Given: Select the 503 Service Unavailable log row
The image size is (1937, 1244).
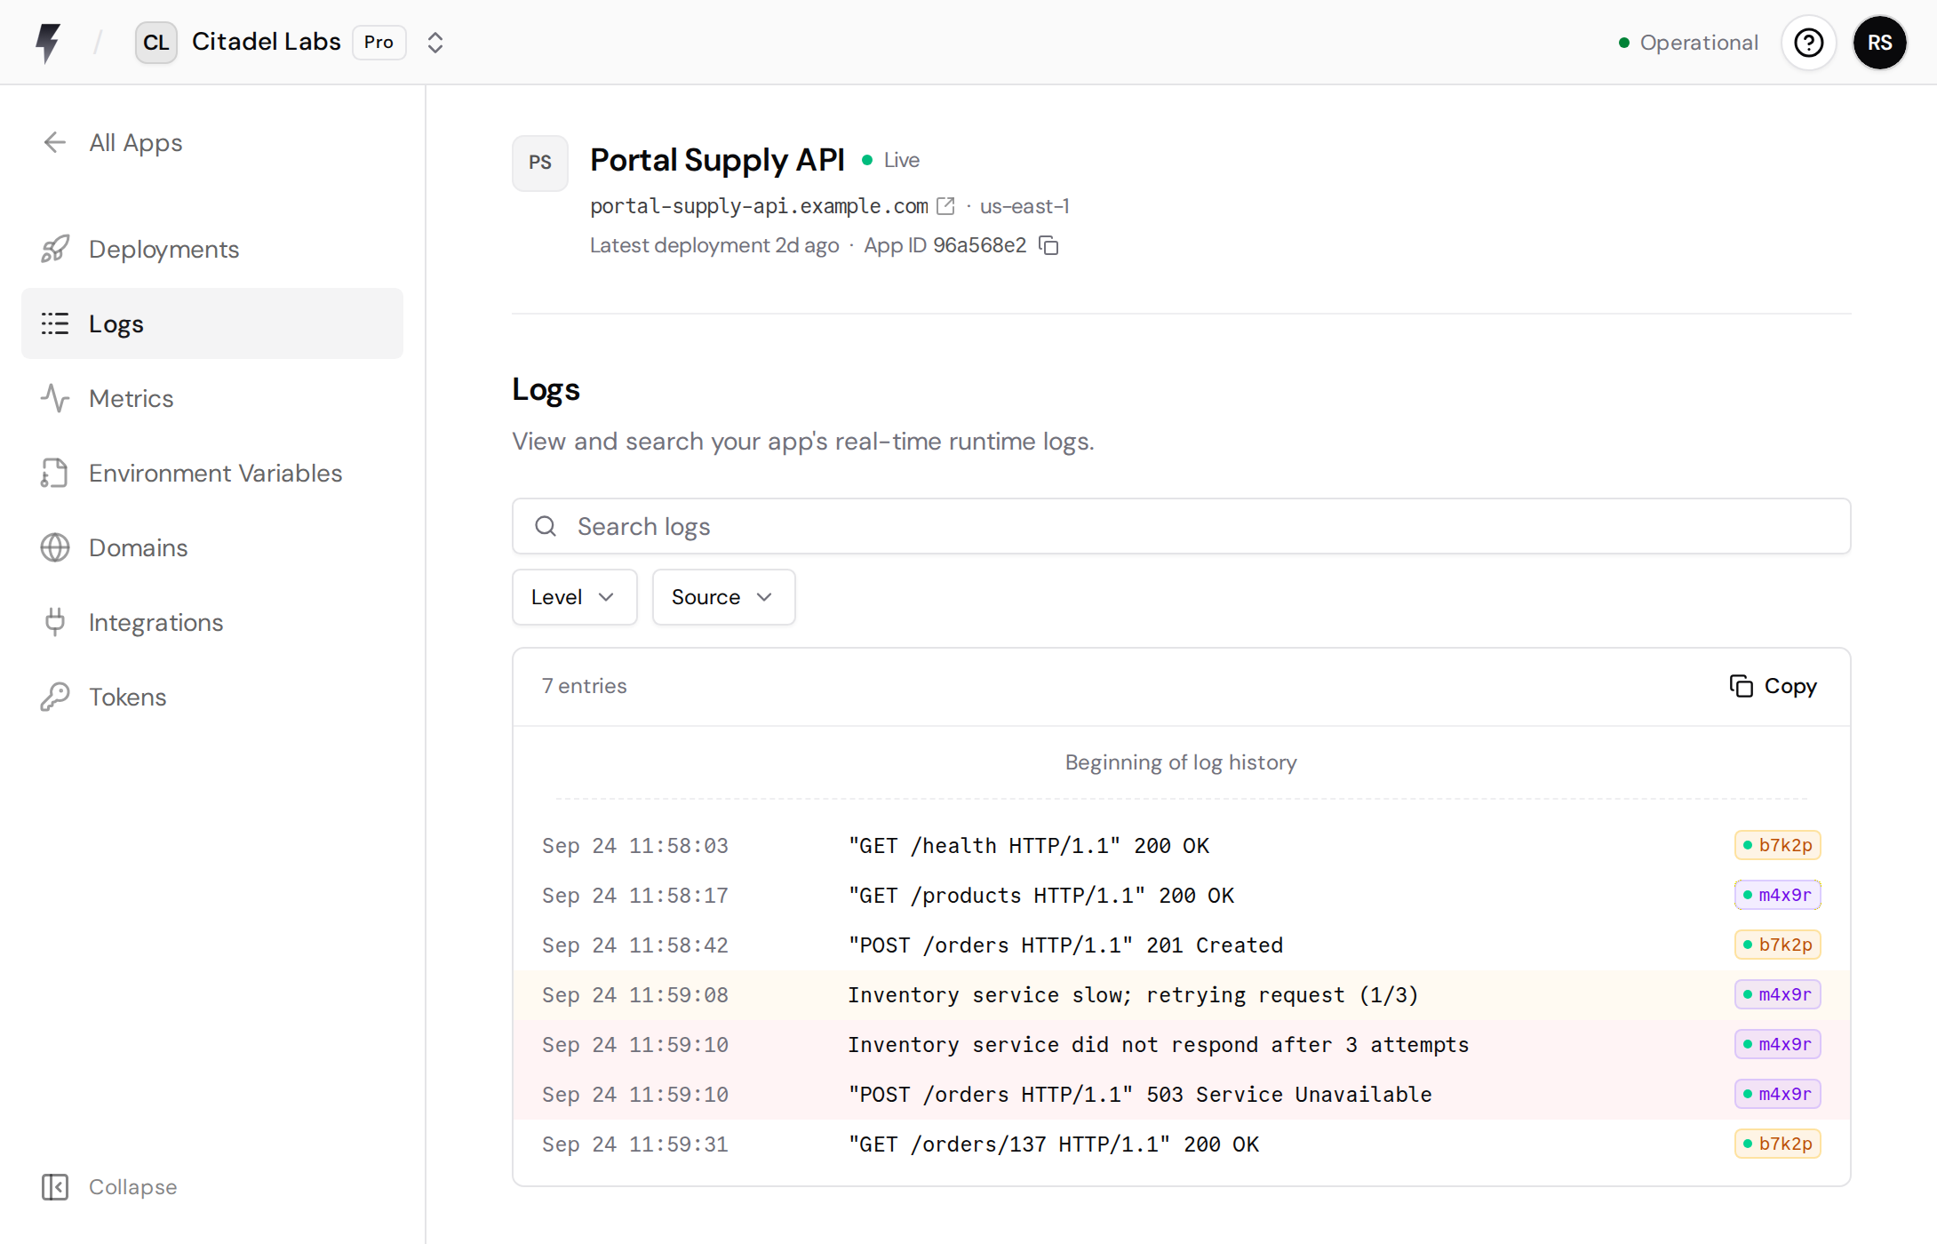Looking at the screenshot, I should [x=1181, y=1094].
